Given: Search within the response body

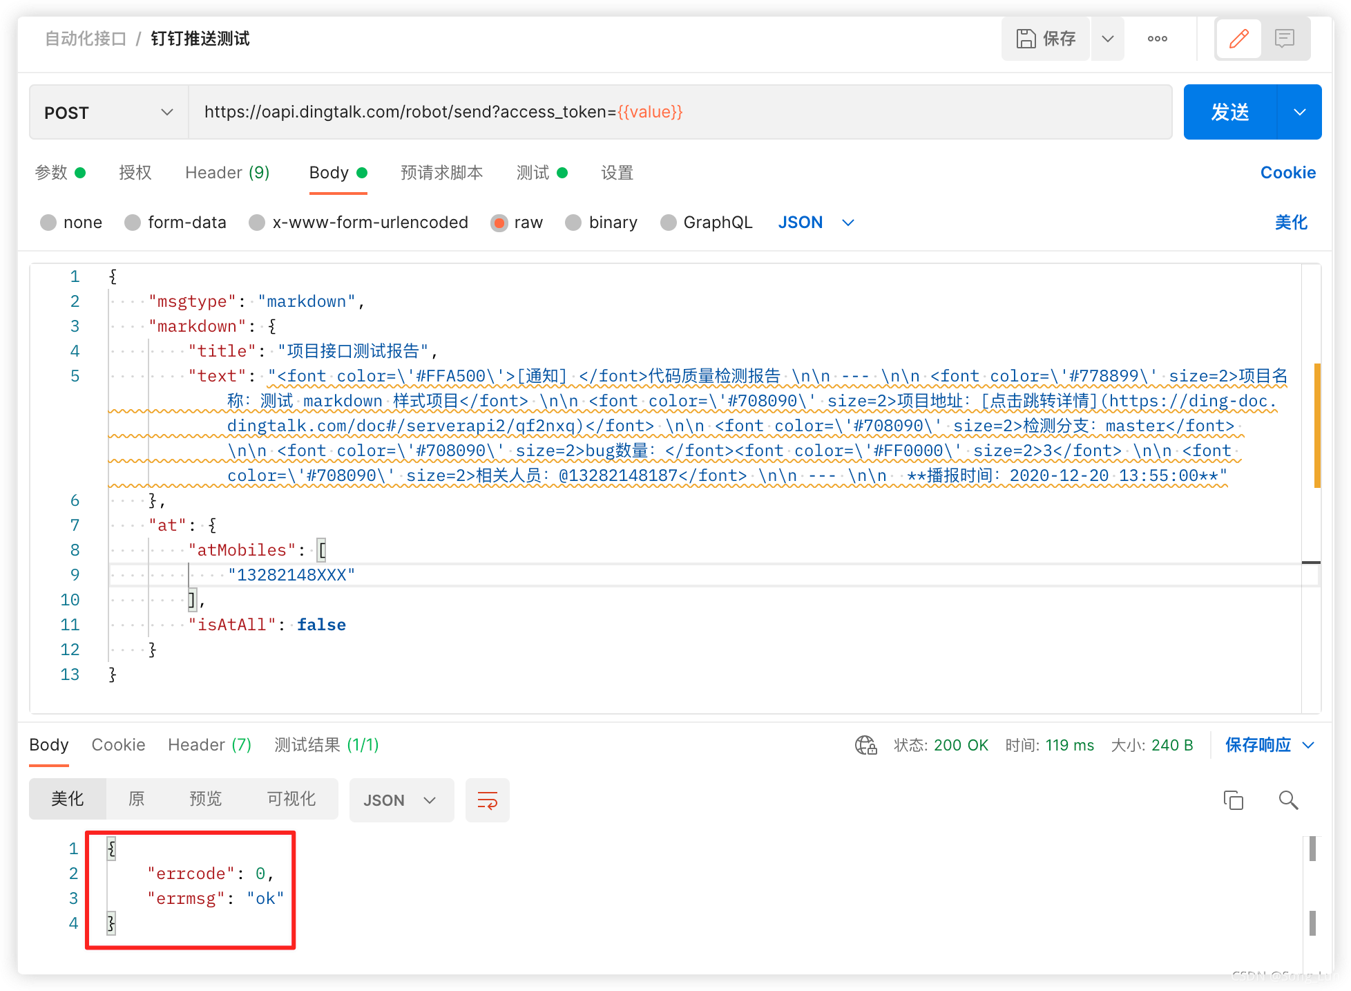Looking at the screenshot, I should (1288, 800).
